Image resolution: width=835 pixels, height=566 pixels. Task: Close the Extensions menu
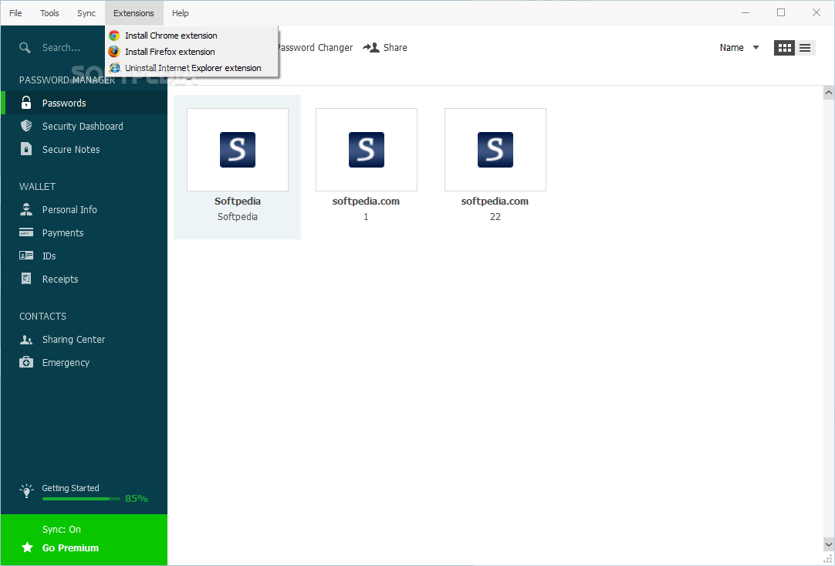coord(134,13)
